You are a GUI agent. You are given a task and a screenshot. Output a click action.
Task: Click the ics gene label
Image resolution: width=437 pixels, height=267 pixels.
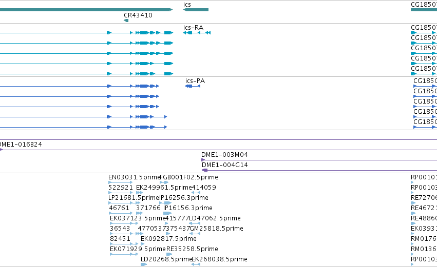(187, 5)
